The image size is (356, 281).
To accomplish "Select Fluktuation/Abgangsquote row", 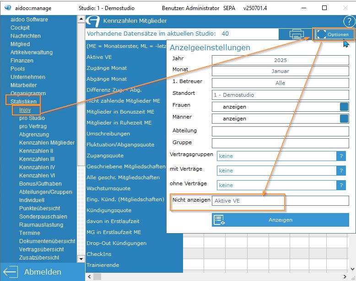I will [x=120, y=145].
